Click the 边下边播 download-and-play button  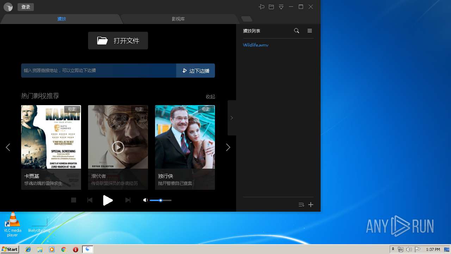pos(196,71)
